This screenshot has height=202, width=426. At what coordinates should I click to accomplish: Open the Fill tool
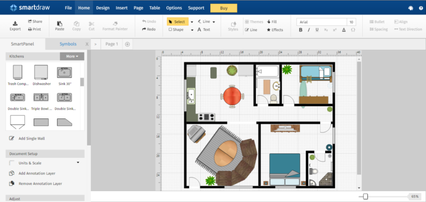point(272,22)
